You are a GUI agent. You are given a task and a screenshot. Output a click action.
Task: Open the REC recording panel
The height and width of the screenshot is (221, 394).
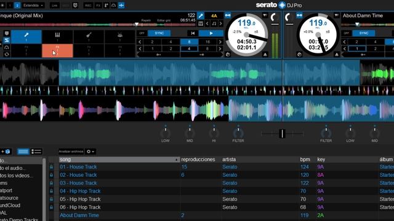tap(88, 6)
